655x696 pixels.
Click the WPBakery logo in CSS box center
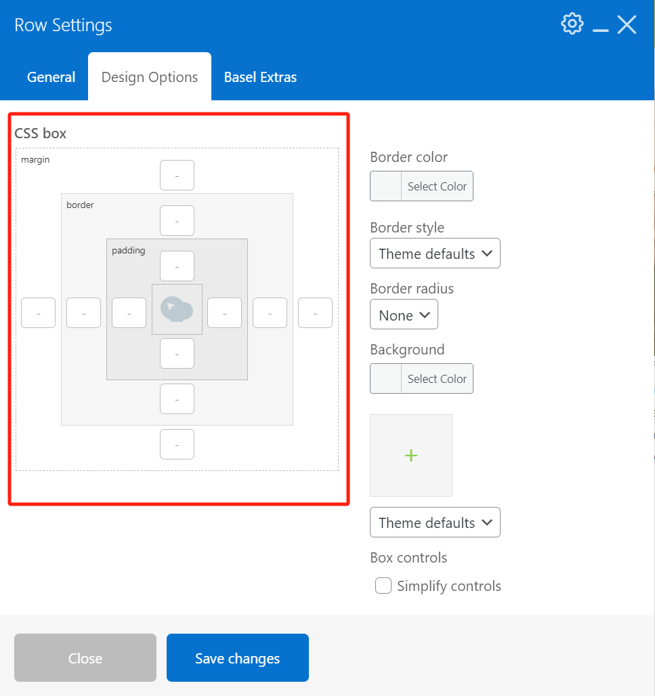point(177,310)
